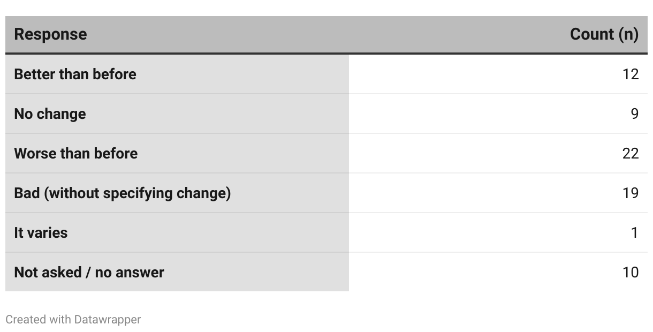Image resolution: width=653 pixels, height=332 pixels.
Task: Select the Better than before row label
Action: tap(75, 74)
